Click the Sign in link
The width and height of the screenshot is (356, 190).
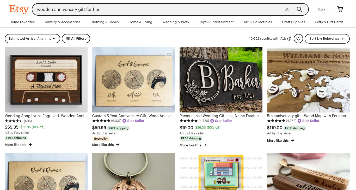tap(323, 9)
